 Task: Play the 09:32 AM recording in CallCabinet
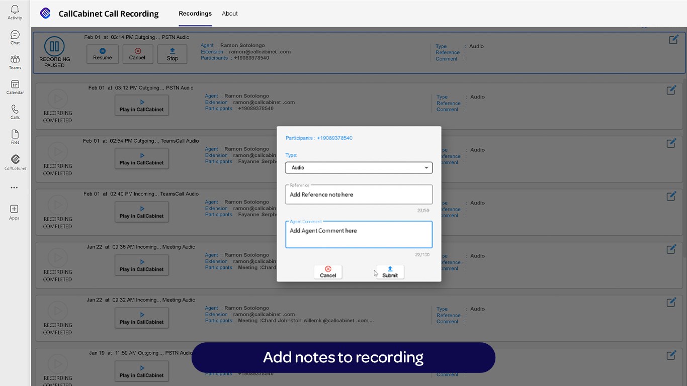(x=142, y=318)
